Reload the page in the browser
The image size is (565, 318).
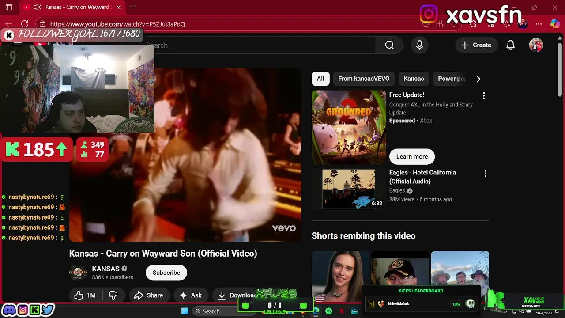pos(25,24)
